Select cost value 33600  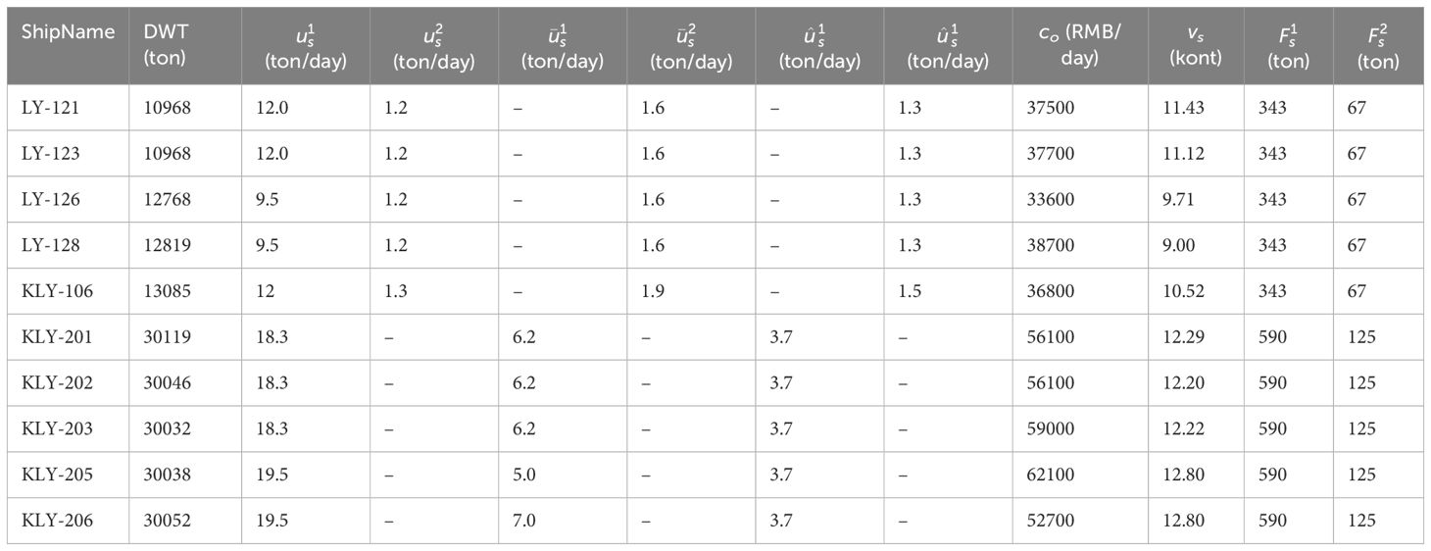(x=1054, y=200)
